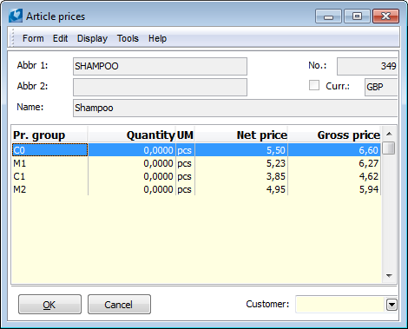Click the price list scrollbar thumb
Viewport: 408px width, 329px height.
[389, 148]
